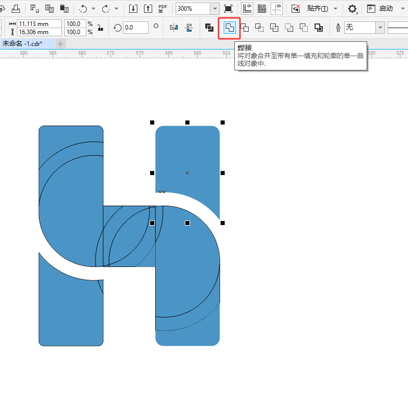Click the Front minus back icon
The height and width of the screenshot is (393, 408).
coord(289,28)
